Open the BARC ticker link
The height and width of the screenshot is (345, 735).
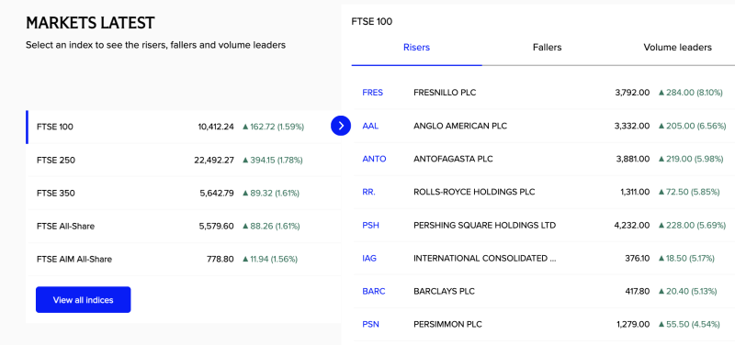pos(374,291)
